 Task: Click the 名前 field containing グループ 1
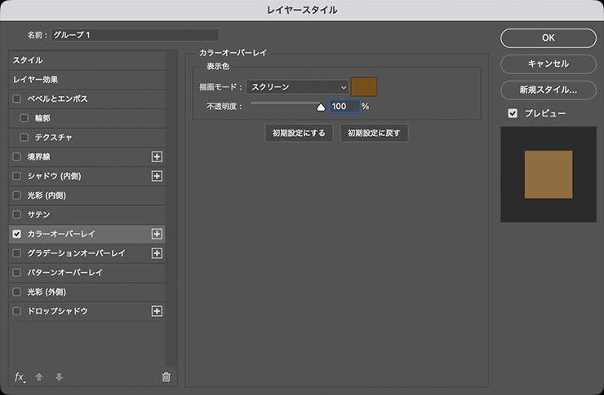[x=135, y=35]
